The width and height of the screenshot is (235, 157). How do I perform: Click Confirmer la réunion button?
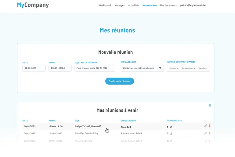119,81
